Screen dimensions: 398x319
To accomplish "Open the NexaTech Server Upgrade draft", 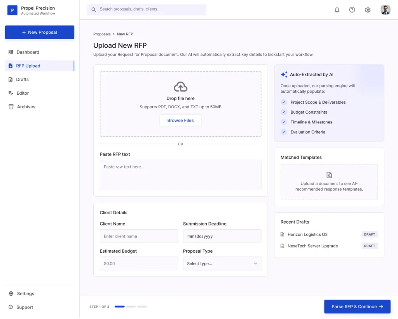I will (329, 246).
